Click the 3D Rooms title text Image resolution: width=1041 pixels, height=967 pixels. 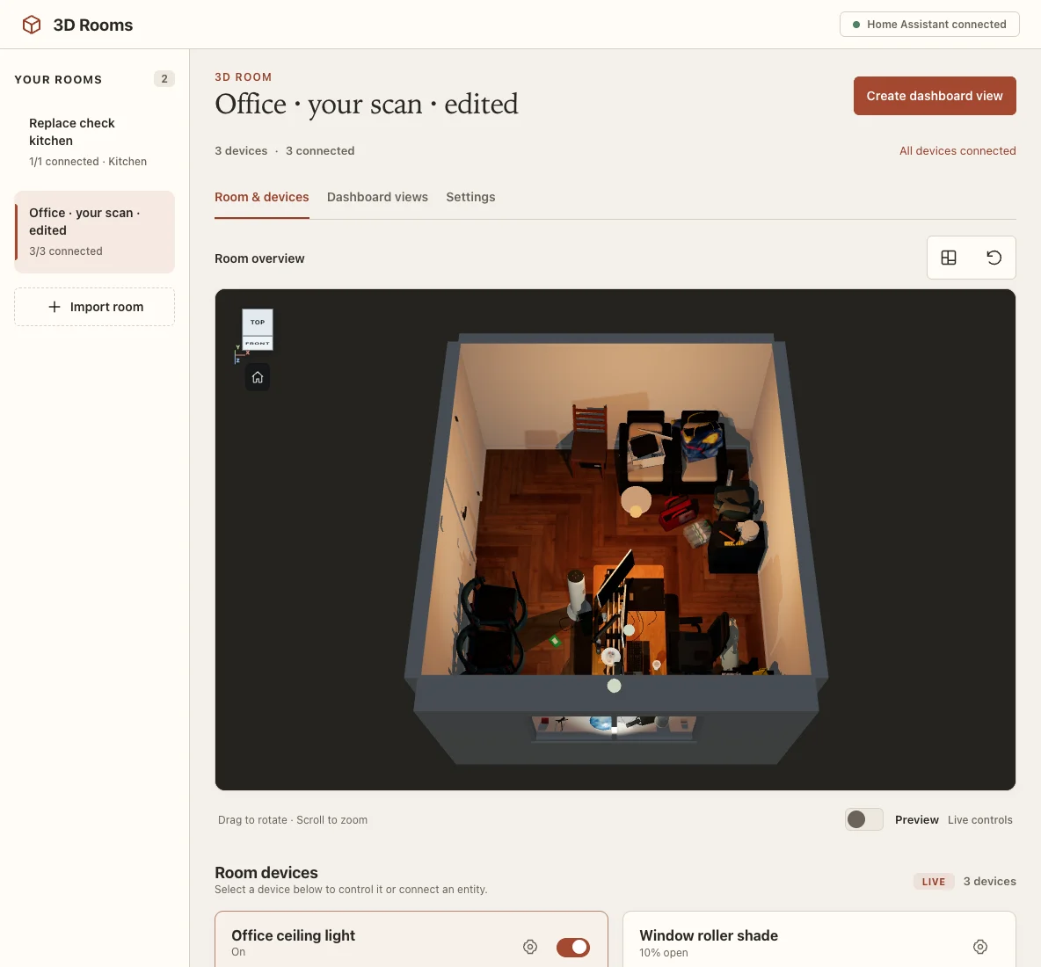(x=93, y=25)
